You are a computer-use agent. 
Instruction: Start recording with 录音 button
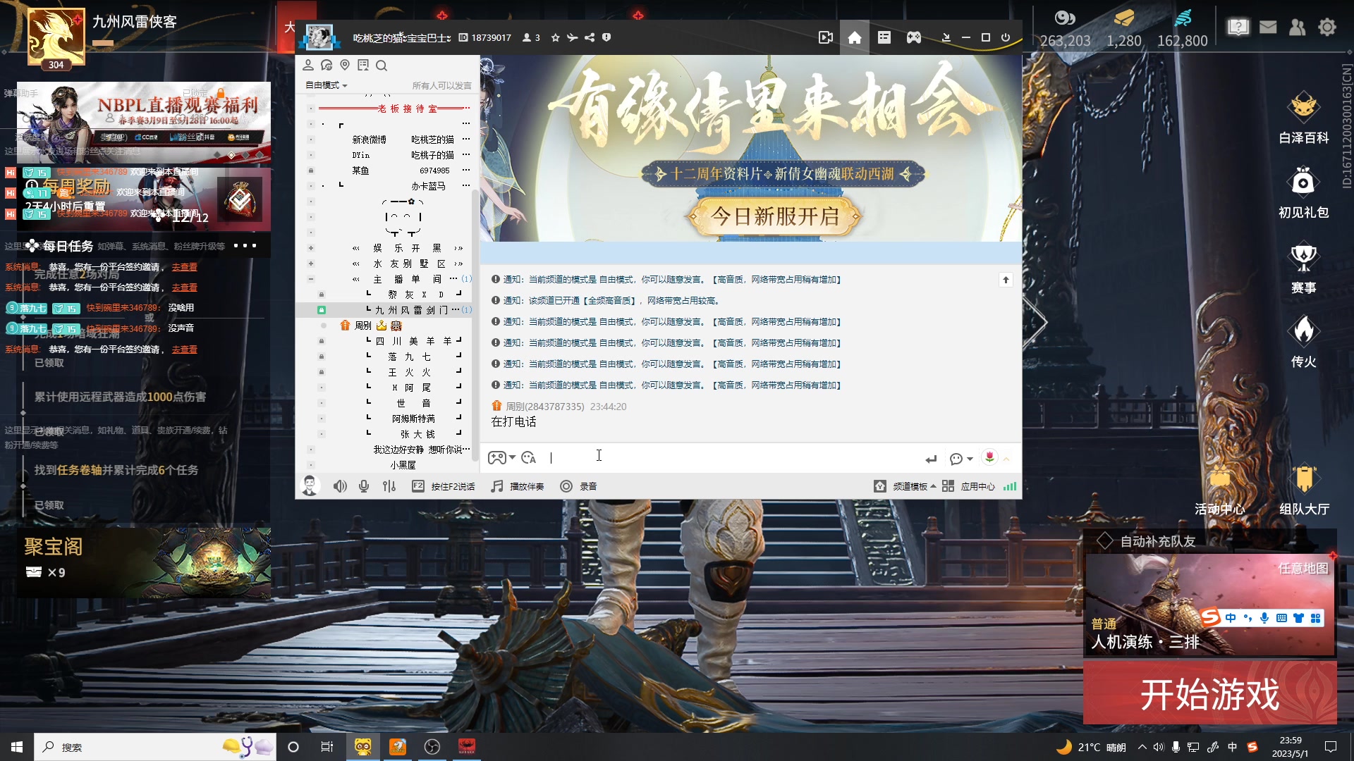pyautogui.click(x=578, y=486)
